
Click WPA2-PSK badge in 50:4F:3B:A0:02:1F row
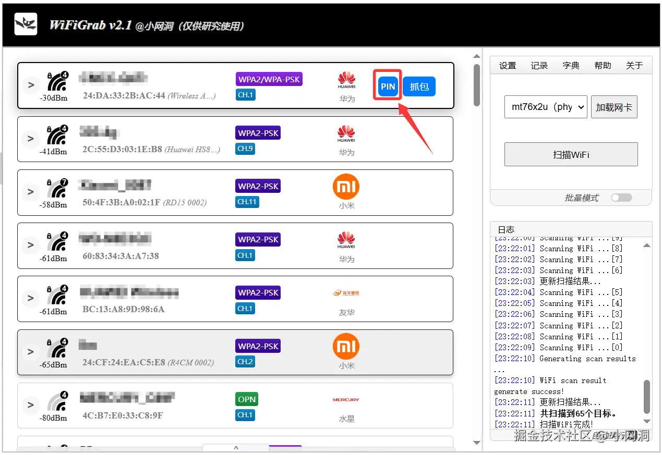(x=258, y=186)
